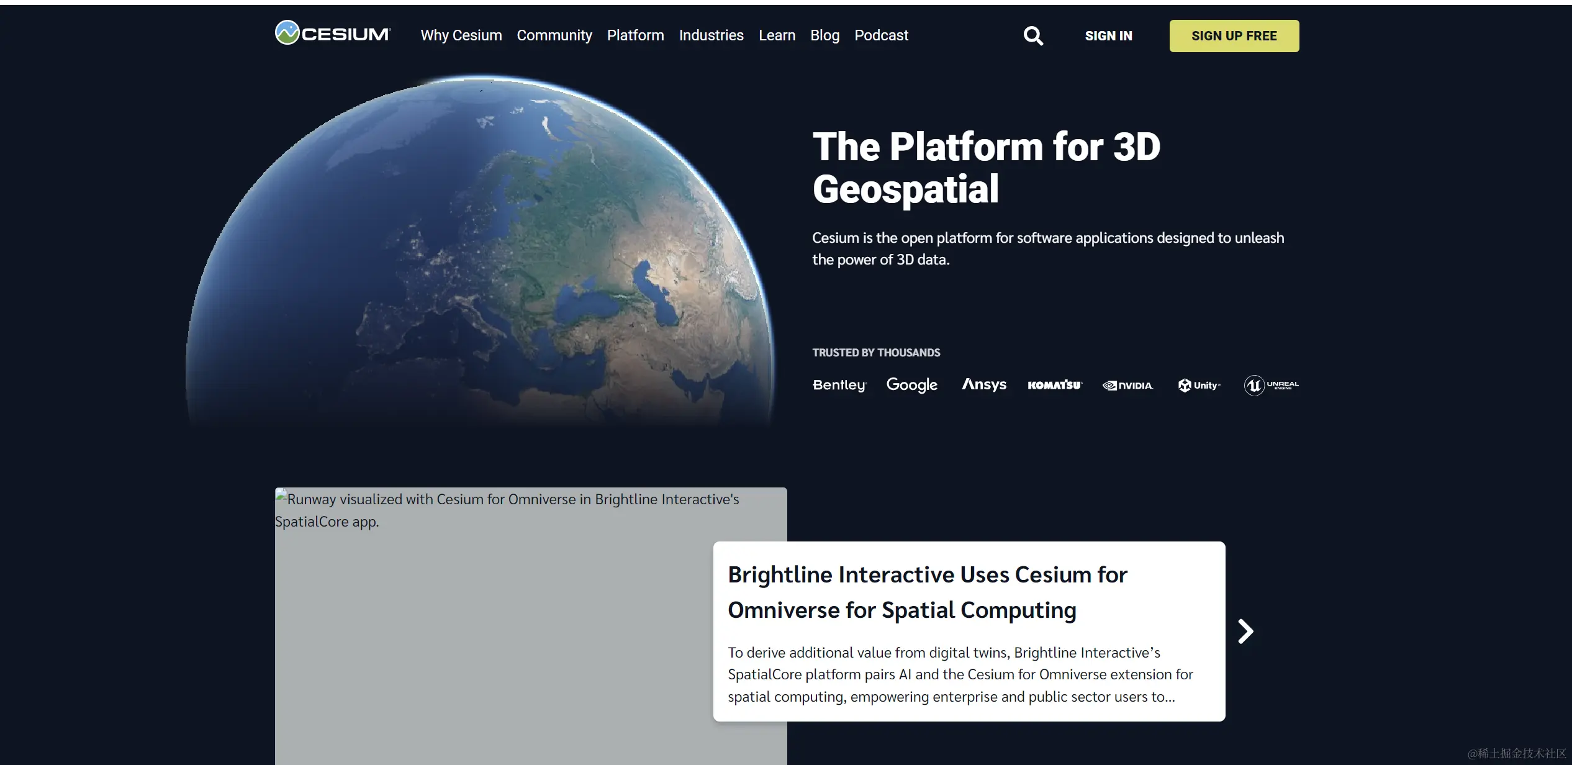1572x765 pixels.
Task: Open the Industries menu
Action: tap(711, 35)
